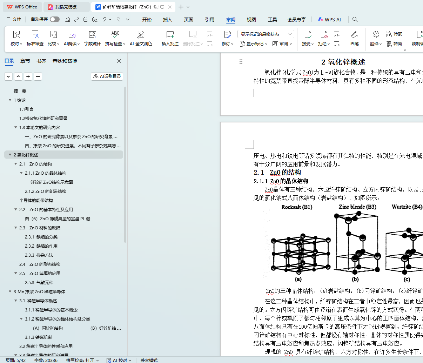This screenshot has height=363, width=423.
Task: Open the Word Count (字数统计) tool
Action: [92, 35]
